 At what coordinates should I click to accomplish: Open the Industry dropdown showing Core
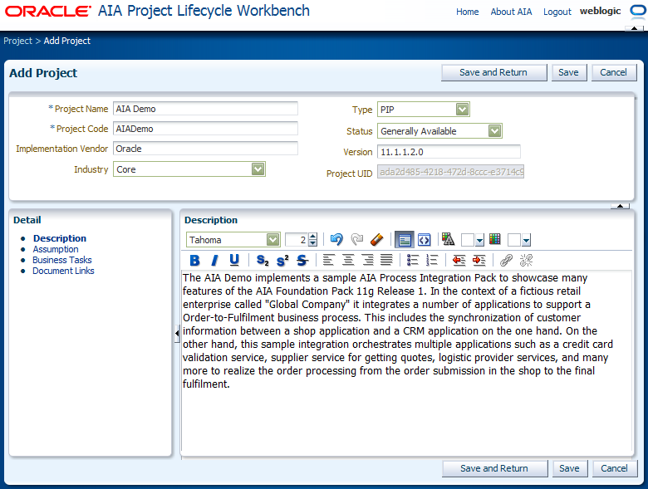pyautogui.click(x=258, y=169)
